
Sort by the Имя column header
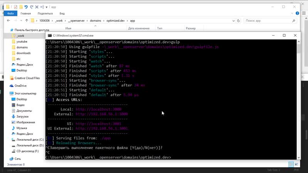click(68, 28)
